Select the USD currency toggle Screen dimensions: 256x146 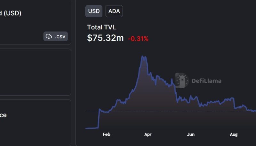coord(94,11)
